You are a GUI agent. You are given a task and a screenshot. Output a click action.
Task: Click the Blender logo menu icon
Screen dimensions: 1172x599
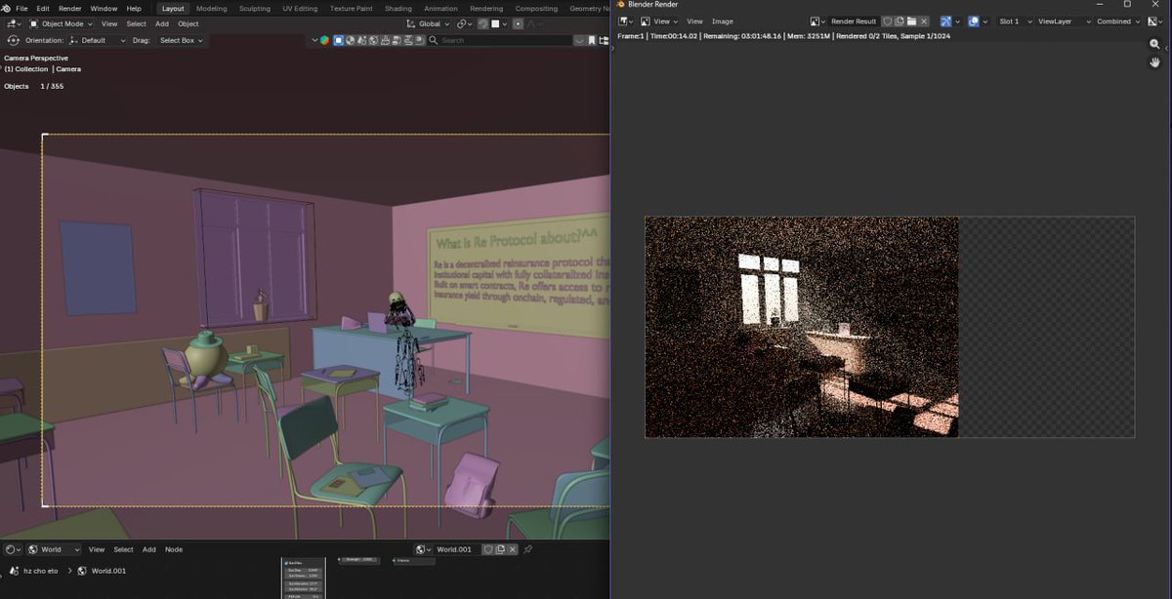pos(7,8)
